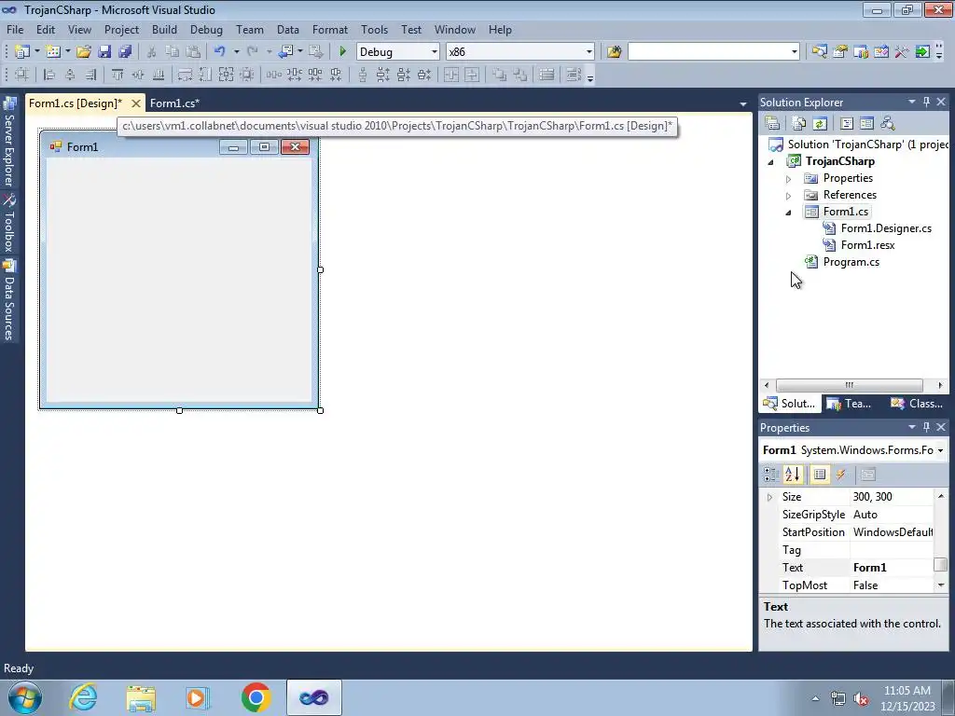Click View Code icon in Solution Explorer
The width and height of the screenshot is (955, 716).
pos(847,123)
